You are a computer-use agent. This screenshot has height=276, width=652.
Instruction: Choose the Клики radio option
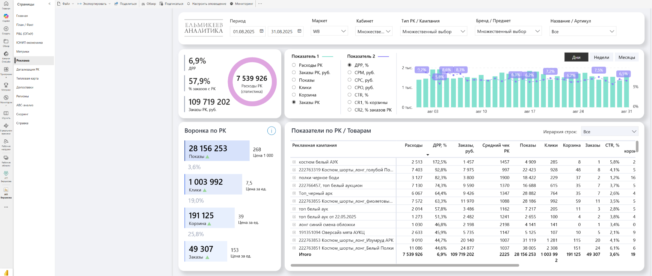(294, 87)
